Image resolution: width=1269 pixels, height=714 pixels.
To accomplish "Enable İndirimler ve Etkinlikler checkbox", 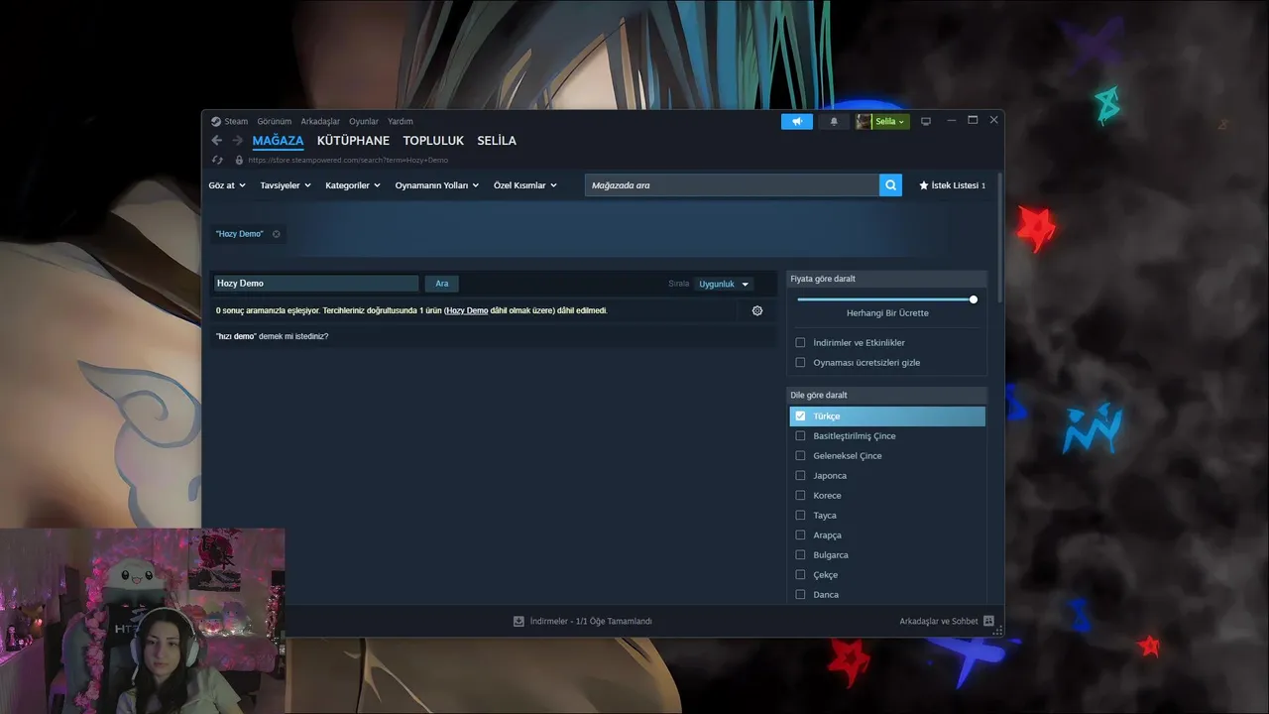I will tap(800, 343).
